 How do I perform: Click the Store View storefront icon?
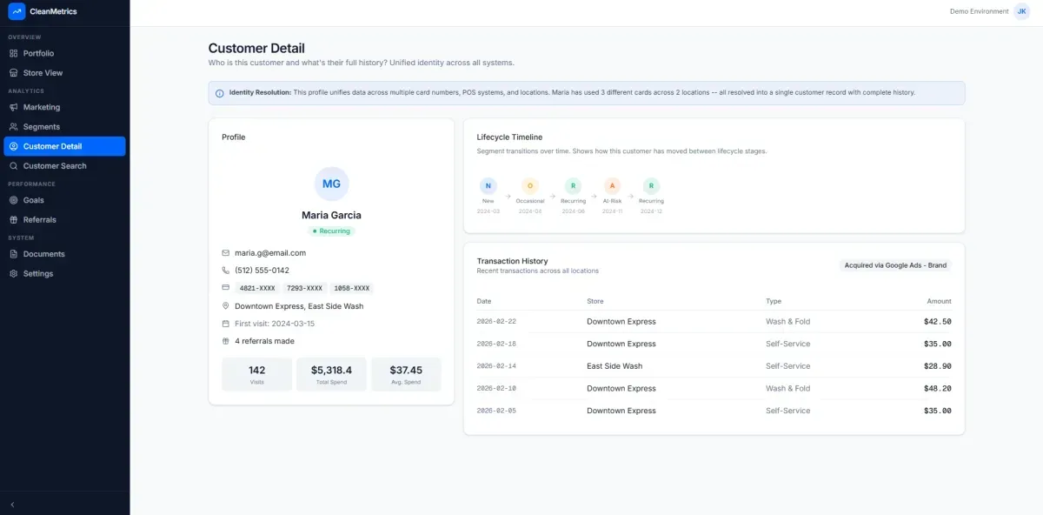pyautogui.click(x=15, y=72)
